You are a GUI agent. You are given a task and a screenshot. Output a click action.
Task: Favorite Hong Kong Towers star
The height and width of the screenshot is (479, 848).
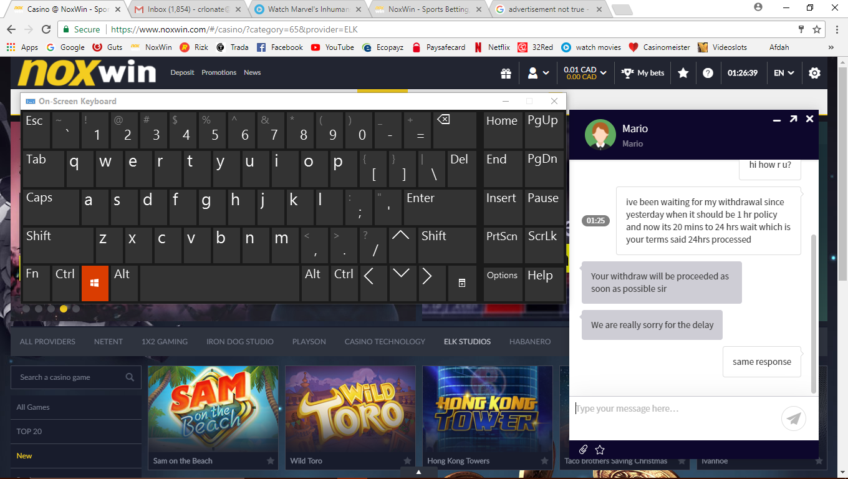coord(545,461)
